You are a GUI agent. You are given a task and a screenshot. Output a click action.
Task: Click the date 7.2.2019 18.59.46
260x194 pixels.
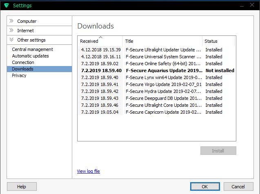(100, 105)
